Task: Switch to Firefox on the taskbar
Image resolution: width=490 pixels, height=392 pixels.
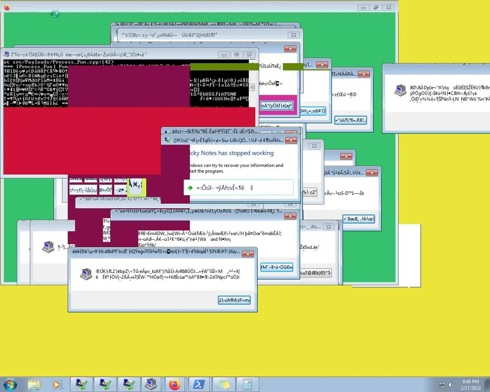Action: [175, 384]
